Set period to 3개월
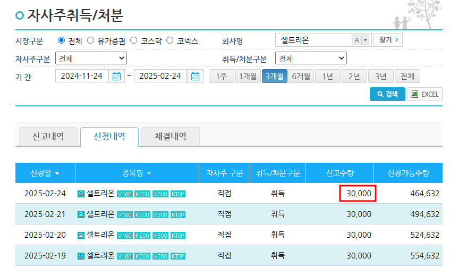450x267 pixels. click(x=274, y=76)
